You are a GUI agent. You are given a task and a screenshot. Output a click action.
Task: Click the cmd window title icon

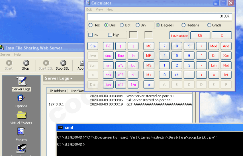60,127
